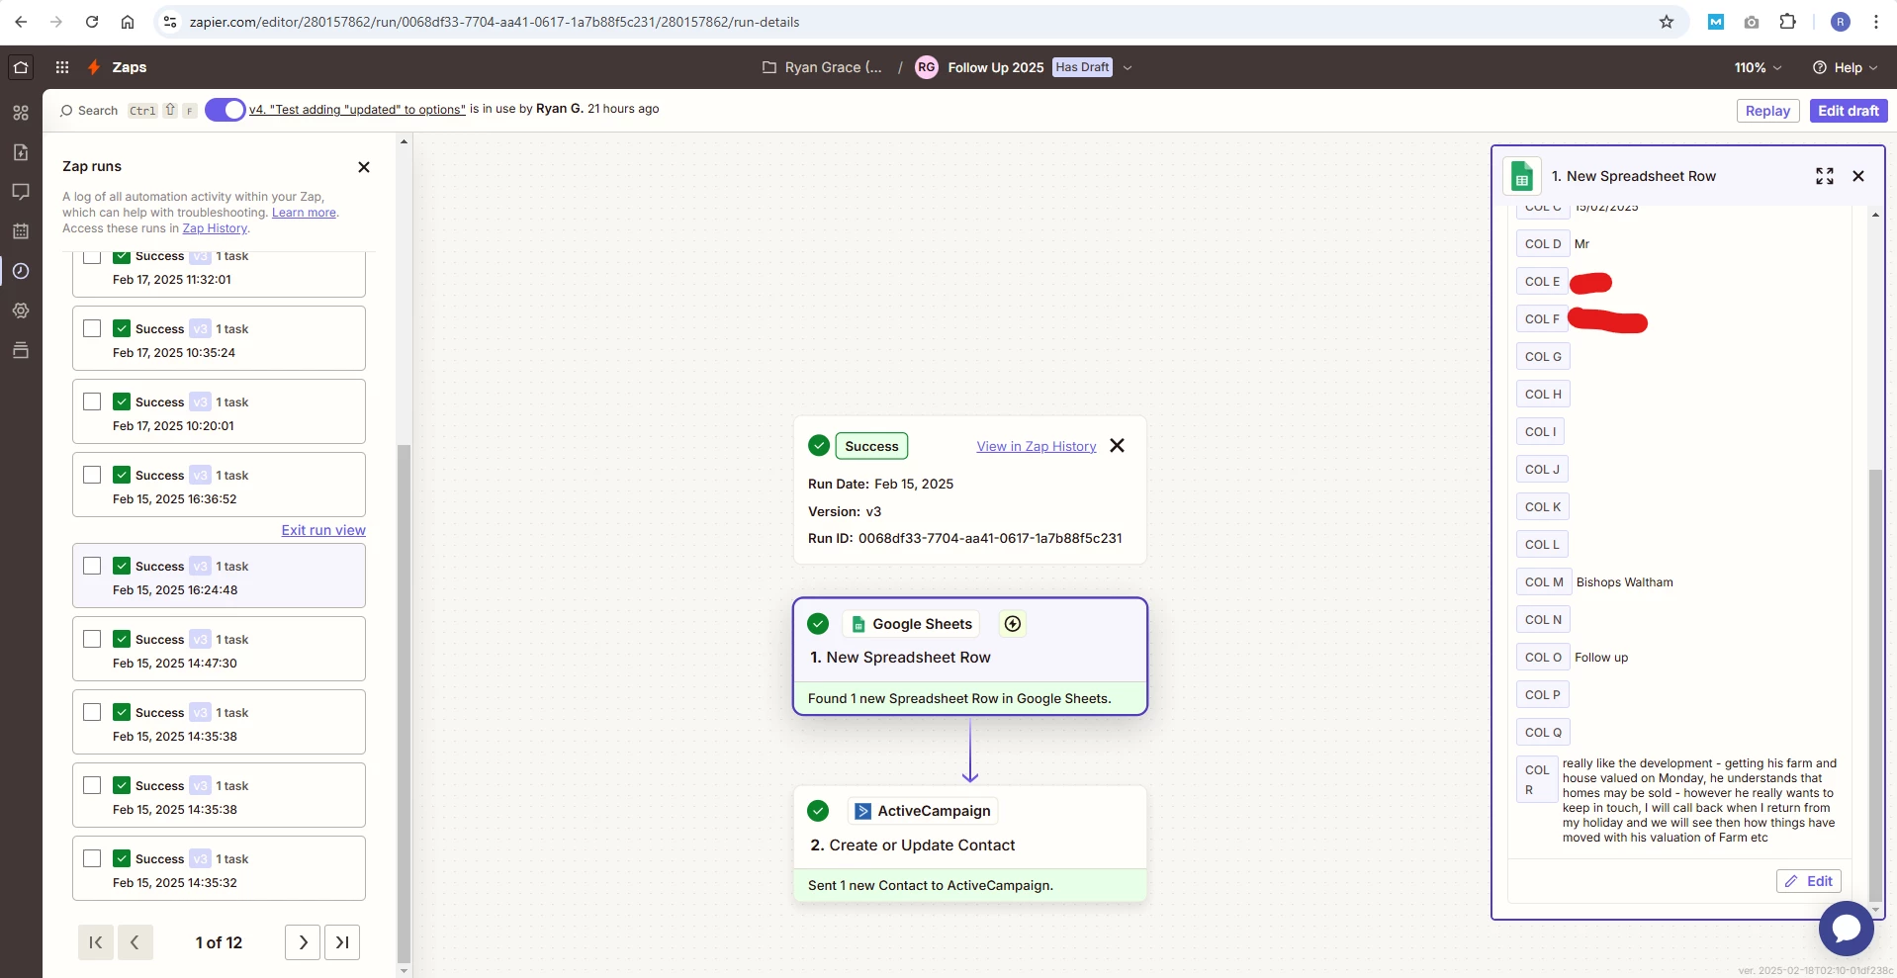Click the browser back arrow
The height and width of the screenshot is (978, 1897).
tap(21, 22)
